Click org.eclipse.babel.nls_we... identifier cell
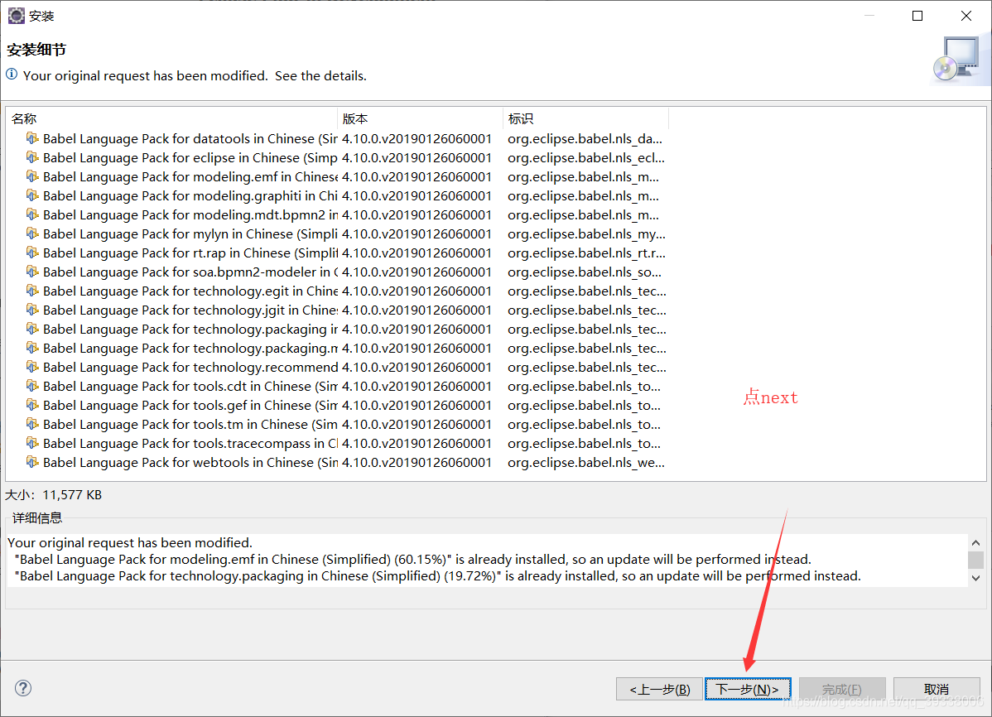This screenshot has width=992, height=717. [x=585, y=462]
